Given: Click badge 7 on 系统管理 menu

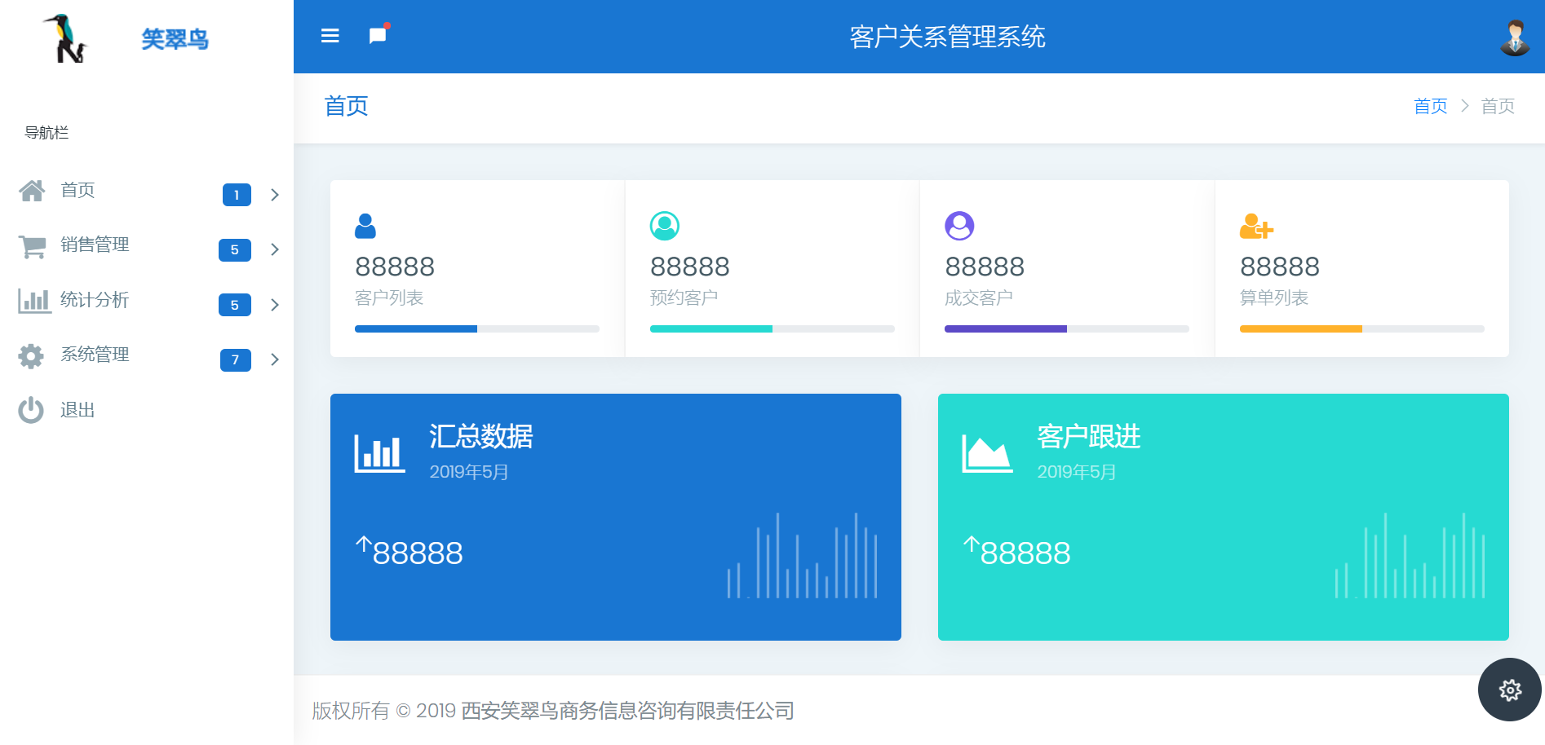Looking at the screenshot, I should (236, 359).
